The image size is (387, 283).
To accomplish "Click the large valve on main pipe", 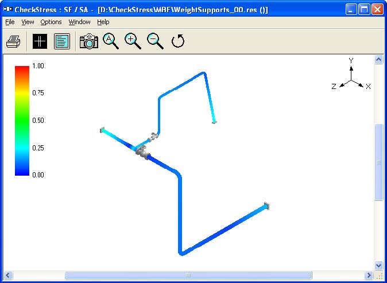I will pos(142,152).
